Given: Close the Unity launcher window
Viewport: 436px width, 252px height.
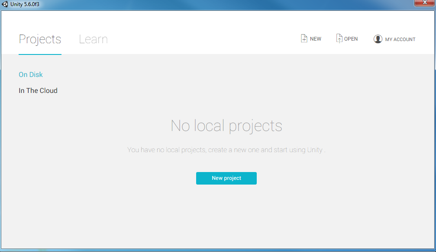Looking at the screenshot, I should click(424, 3).
